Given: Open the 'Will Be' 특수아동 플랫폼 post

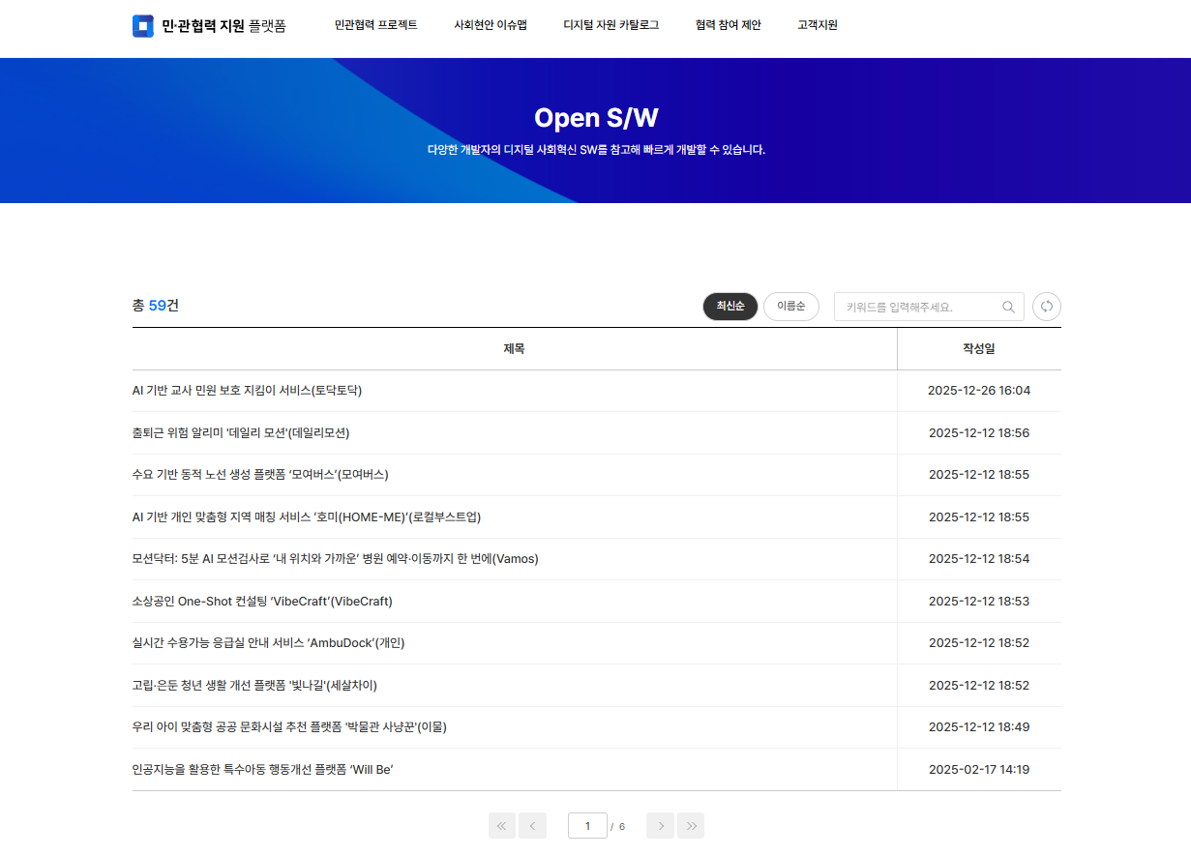Looking at the screenshot, I should coord(262,770).
